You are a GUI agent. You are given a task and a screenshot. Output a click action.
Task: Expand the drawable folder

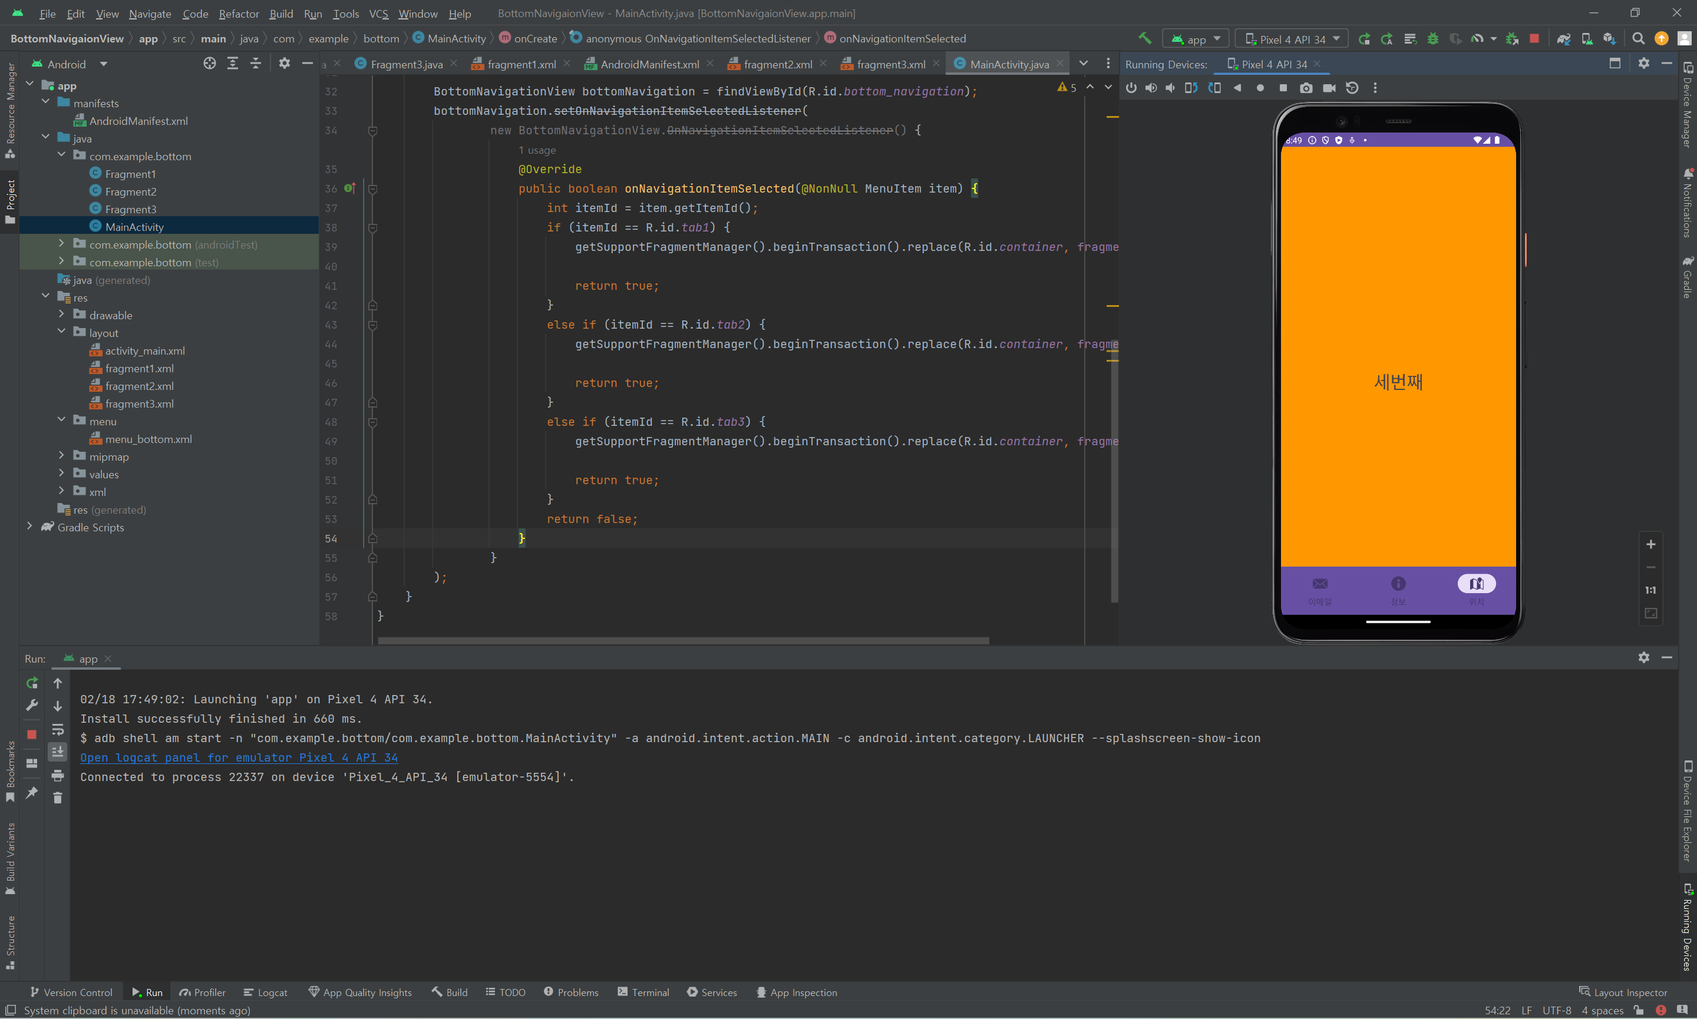pyautogui.click(x=62, y=315)
